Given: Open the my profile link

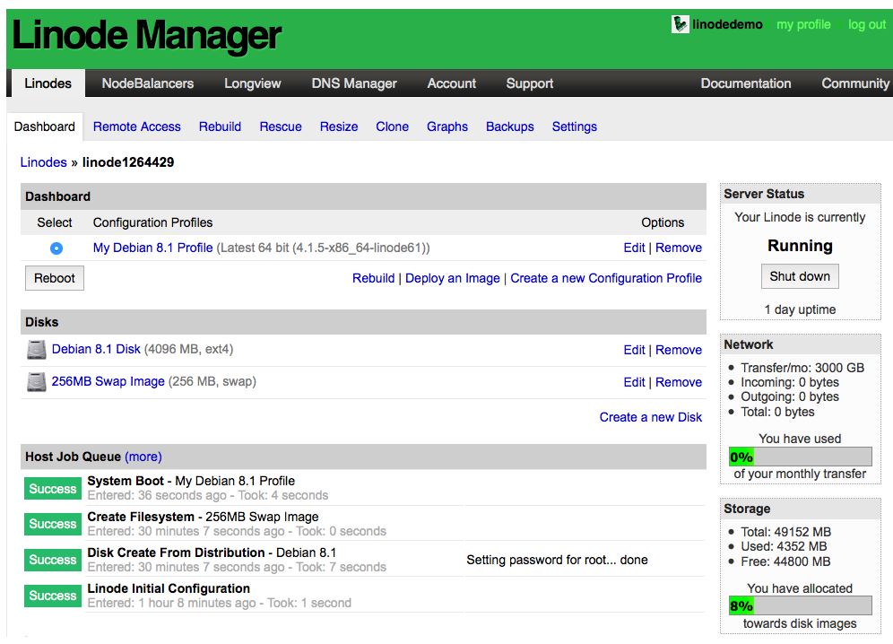Looking at the screenshot, I should pyautogui.click(x=803, y=24).
